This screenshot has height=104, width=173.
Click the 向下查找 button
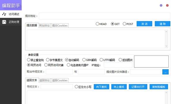click(x=101, y=87)
